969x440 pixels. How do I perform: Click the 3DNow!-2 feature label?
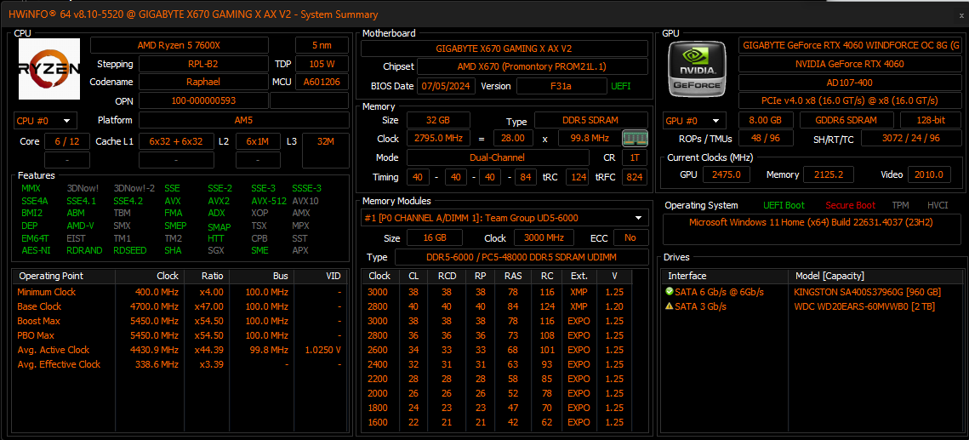point(134,188)
